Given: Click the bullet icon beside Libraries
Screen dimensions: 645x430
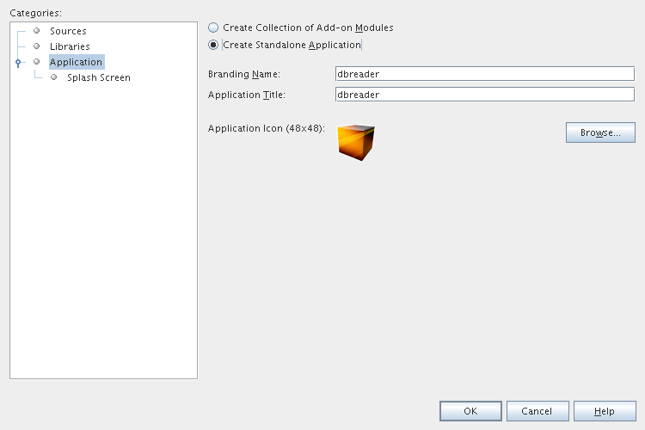Looking at the screenshot, I should click(37, 46).
